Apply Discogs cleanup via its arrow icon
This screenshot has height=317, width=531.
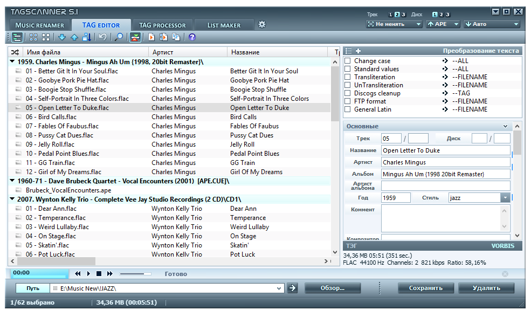point(445,93)
